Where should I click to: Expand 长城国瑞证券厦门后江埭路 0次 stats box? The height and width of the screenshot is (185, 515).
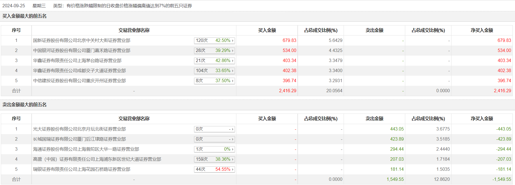tap(214, 139)
